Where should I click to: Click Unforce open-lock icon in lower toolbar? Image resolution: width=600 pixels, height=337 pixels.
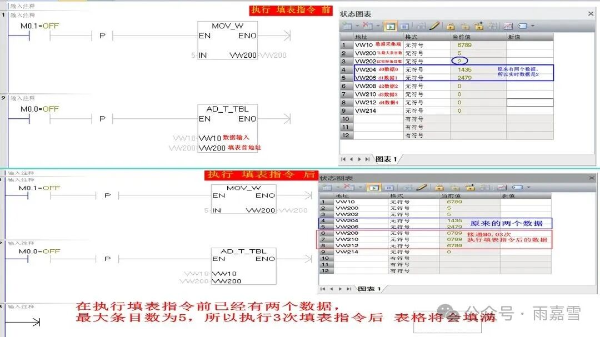click(x=455, y=188)
